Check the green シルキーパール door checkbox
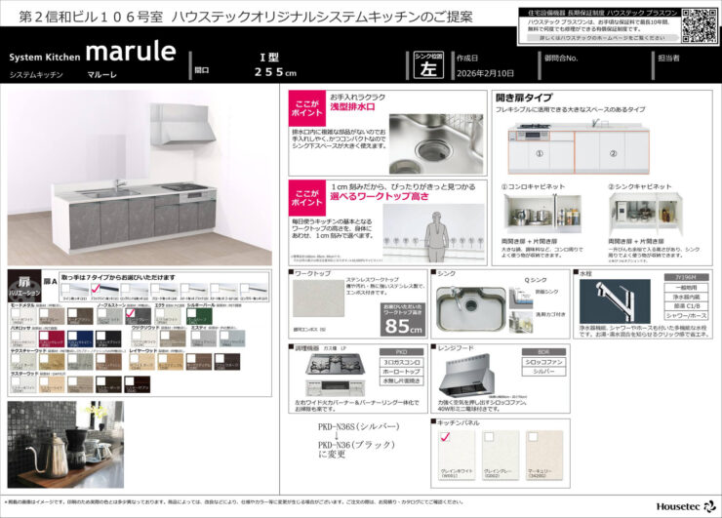 [x=191, y=313]
